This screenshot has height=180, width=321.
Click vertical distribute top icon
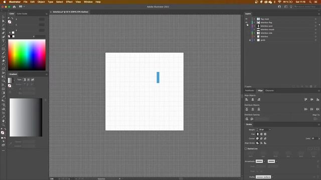click(x=247, y=109)
